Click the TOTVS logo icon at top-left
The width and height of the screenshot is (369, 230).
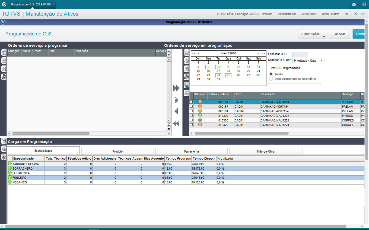point(4,4)
